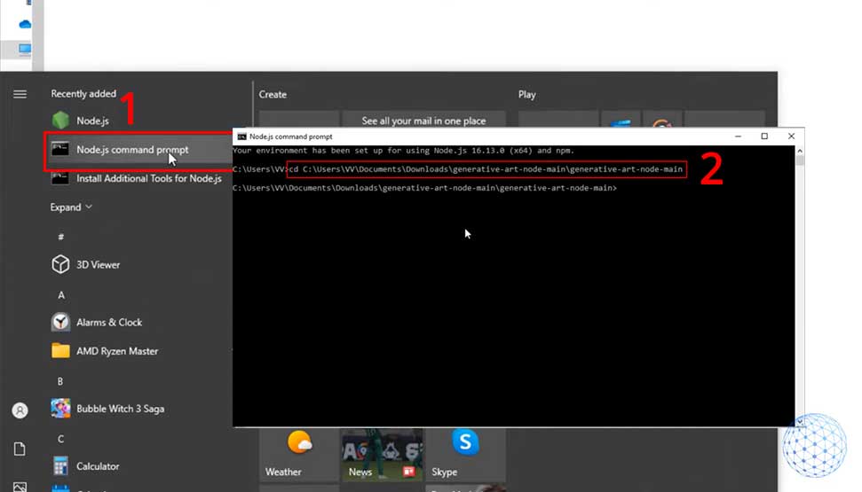Click the Recently added heading

[x=83, y=94]
